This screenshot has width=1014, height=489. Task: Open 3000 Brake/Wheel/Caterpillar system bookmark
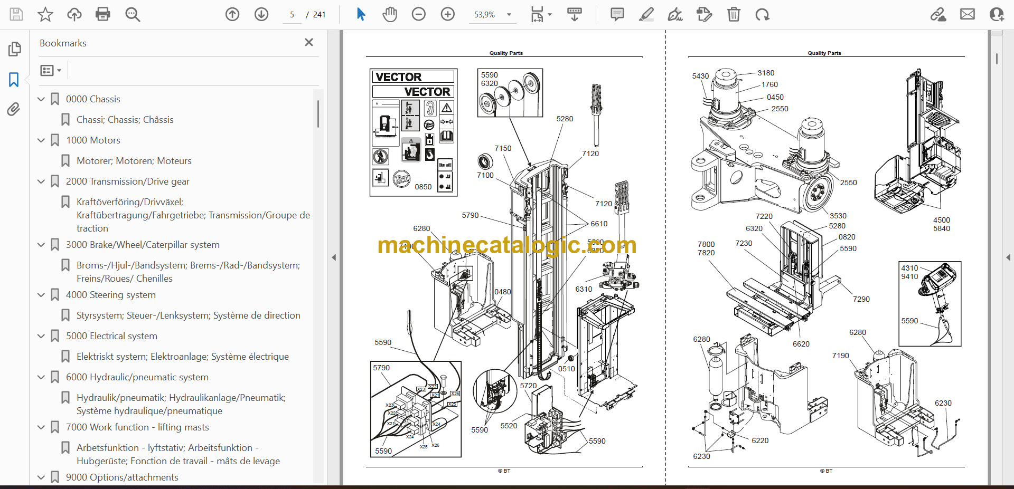click(143, 245)
